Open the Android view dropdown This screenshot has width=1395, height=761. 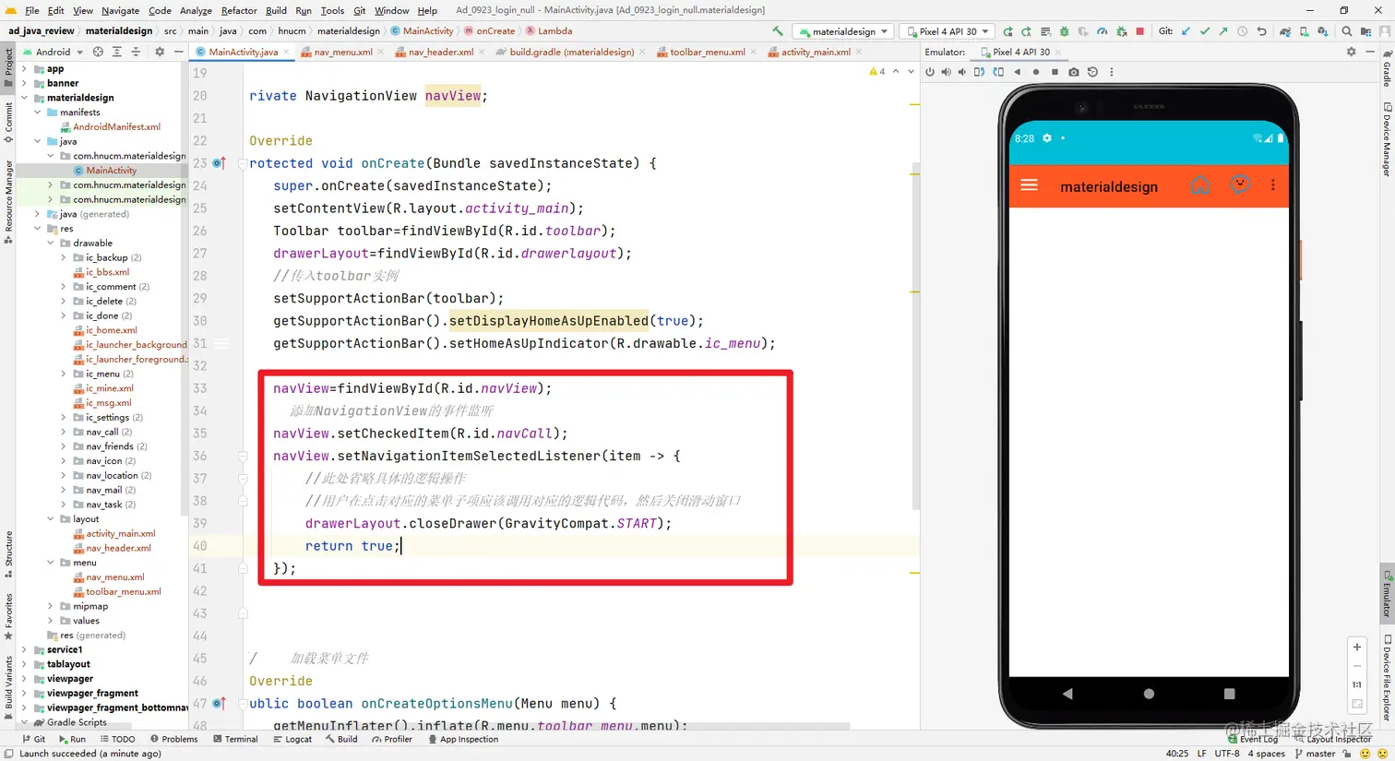pos(53,52)
